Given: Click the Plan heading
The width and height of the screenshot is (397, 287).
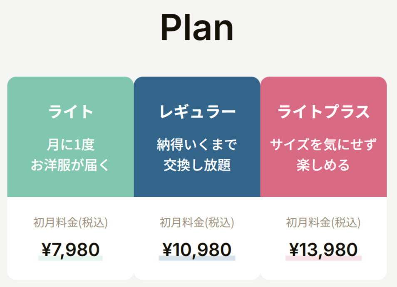Looking at the screenshot, I should pos(197,27).
